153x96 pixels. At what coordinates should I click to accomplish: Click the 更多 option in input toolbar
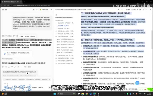click(41, 87)
